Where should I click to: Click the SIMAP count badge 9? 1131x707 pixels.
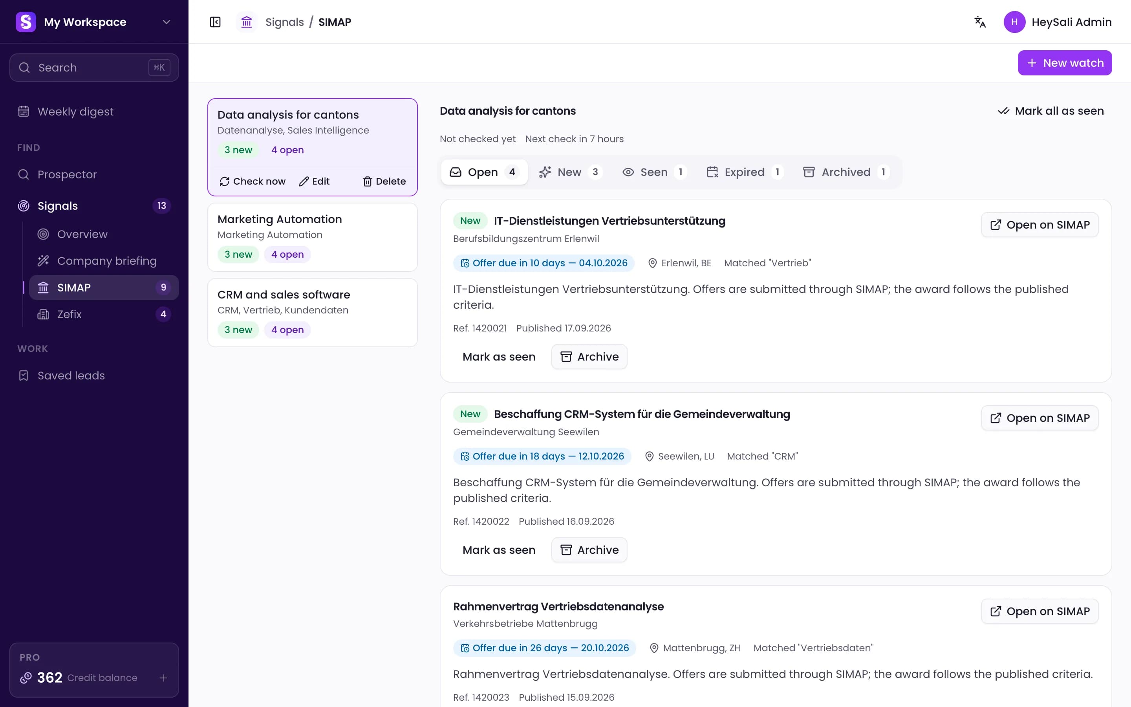pos(163,288)
